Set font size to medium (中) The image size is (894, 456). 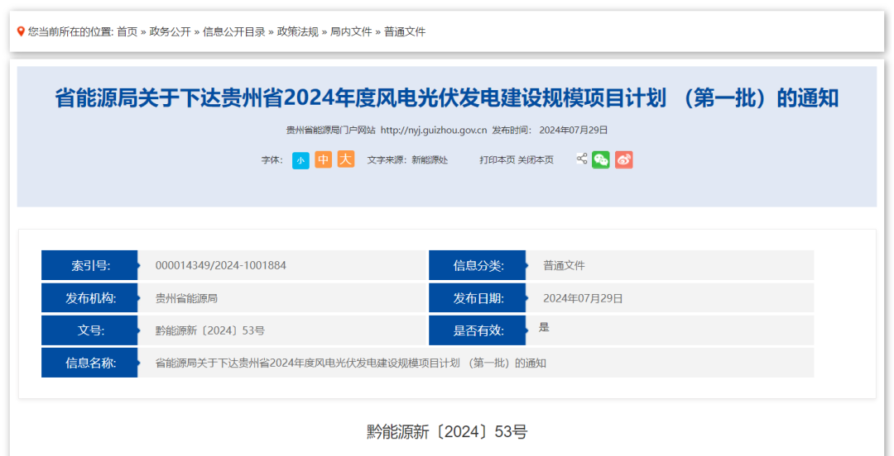tap(323, 159)
